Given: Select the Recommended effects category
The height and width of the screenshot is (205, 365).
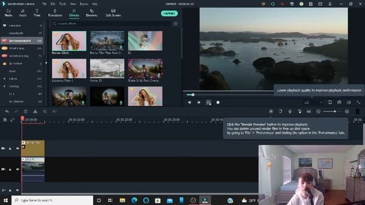Looking at the screenshot, I should click(x=22, y=40).
